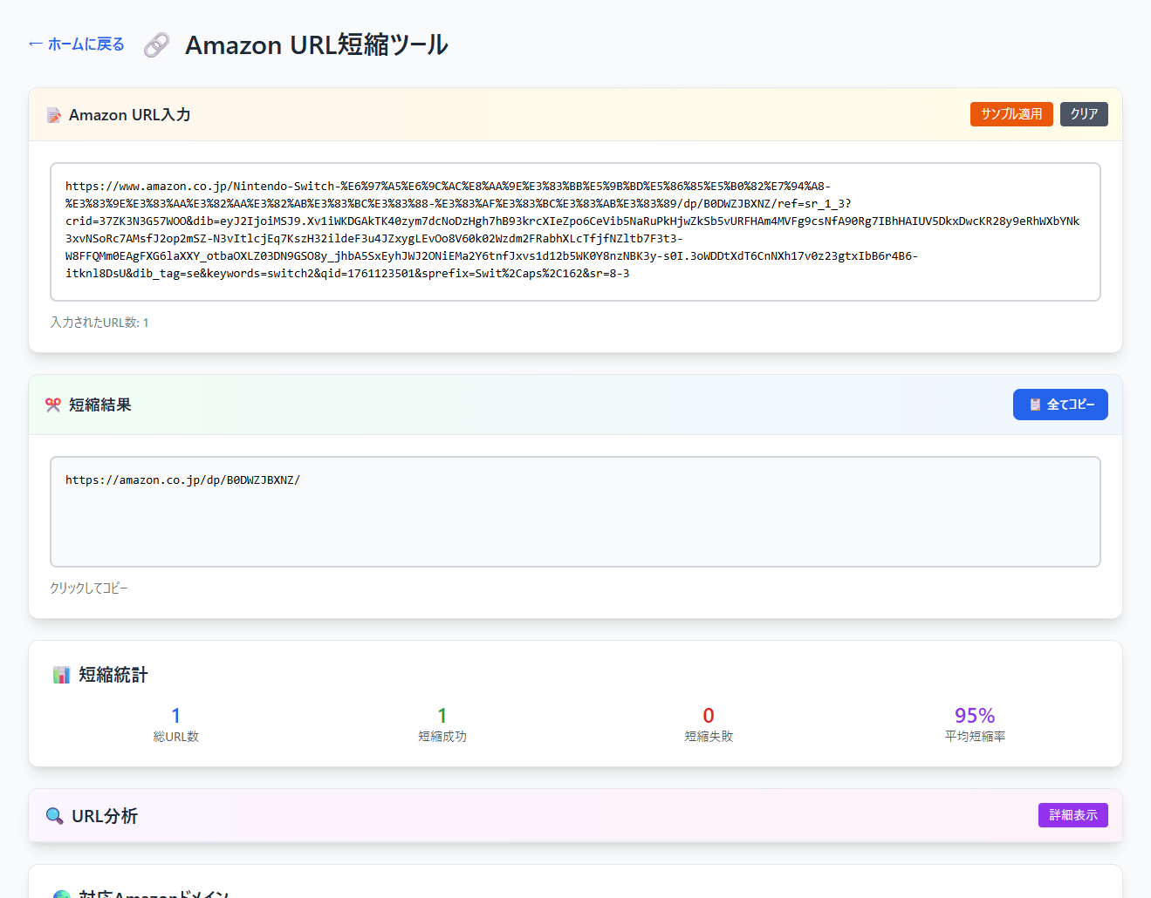Click the purple 95% 平均短縮率 value
Viewport: 1151px width, 898px height.
975,716
